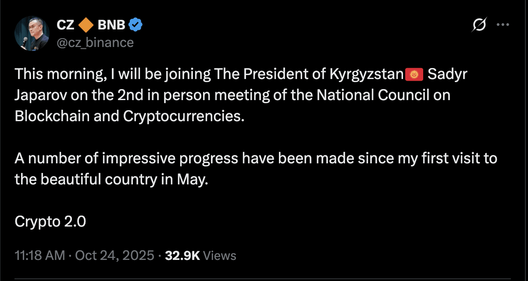The height and width of the screenshot is (281, 528).
Task: Click the Grok explain icon
Action: pyautogui.click(x=479, y=26)
